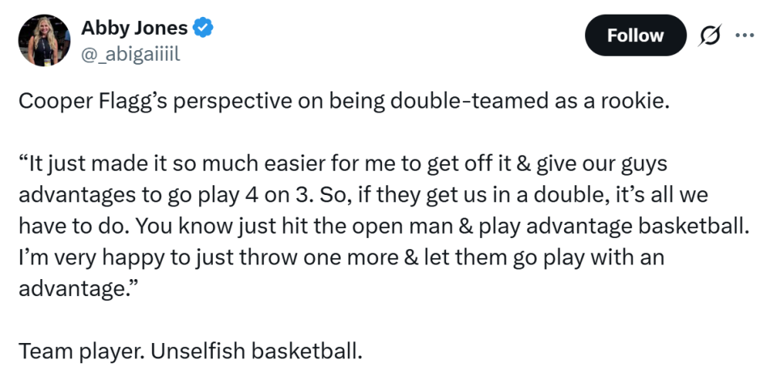This screenshot has height=373, width=777.
Task: Click the line starting 'Cooper Flagg's perspective'
Action: pos(344,104)
